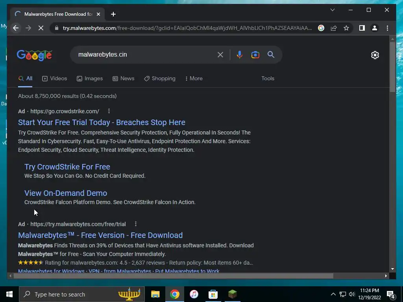Image resolution: width=403 pixels, height=302 pixels.
Task: Open the Windows Start menu
Action: pyautogui.click(x=9, y=294)
